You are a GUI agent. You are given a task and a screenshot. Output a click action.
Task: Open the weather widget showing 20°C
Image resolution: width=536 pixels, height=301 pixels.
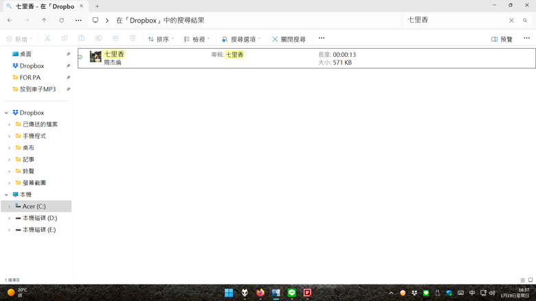(17, 293)
